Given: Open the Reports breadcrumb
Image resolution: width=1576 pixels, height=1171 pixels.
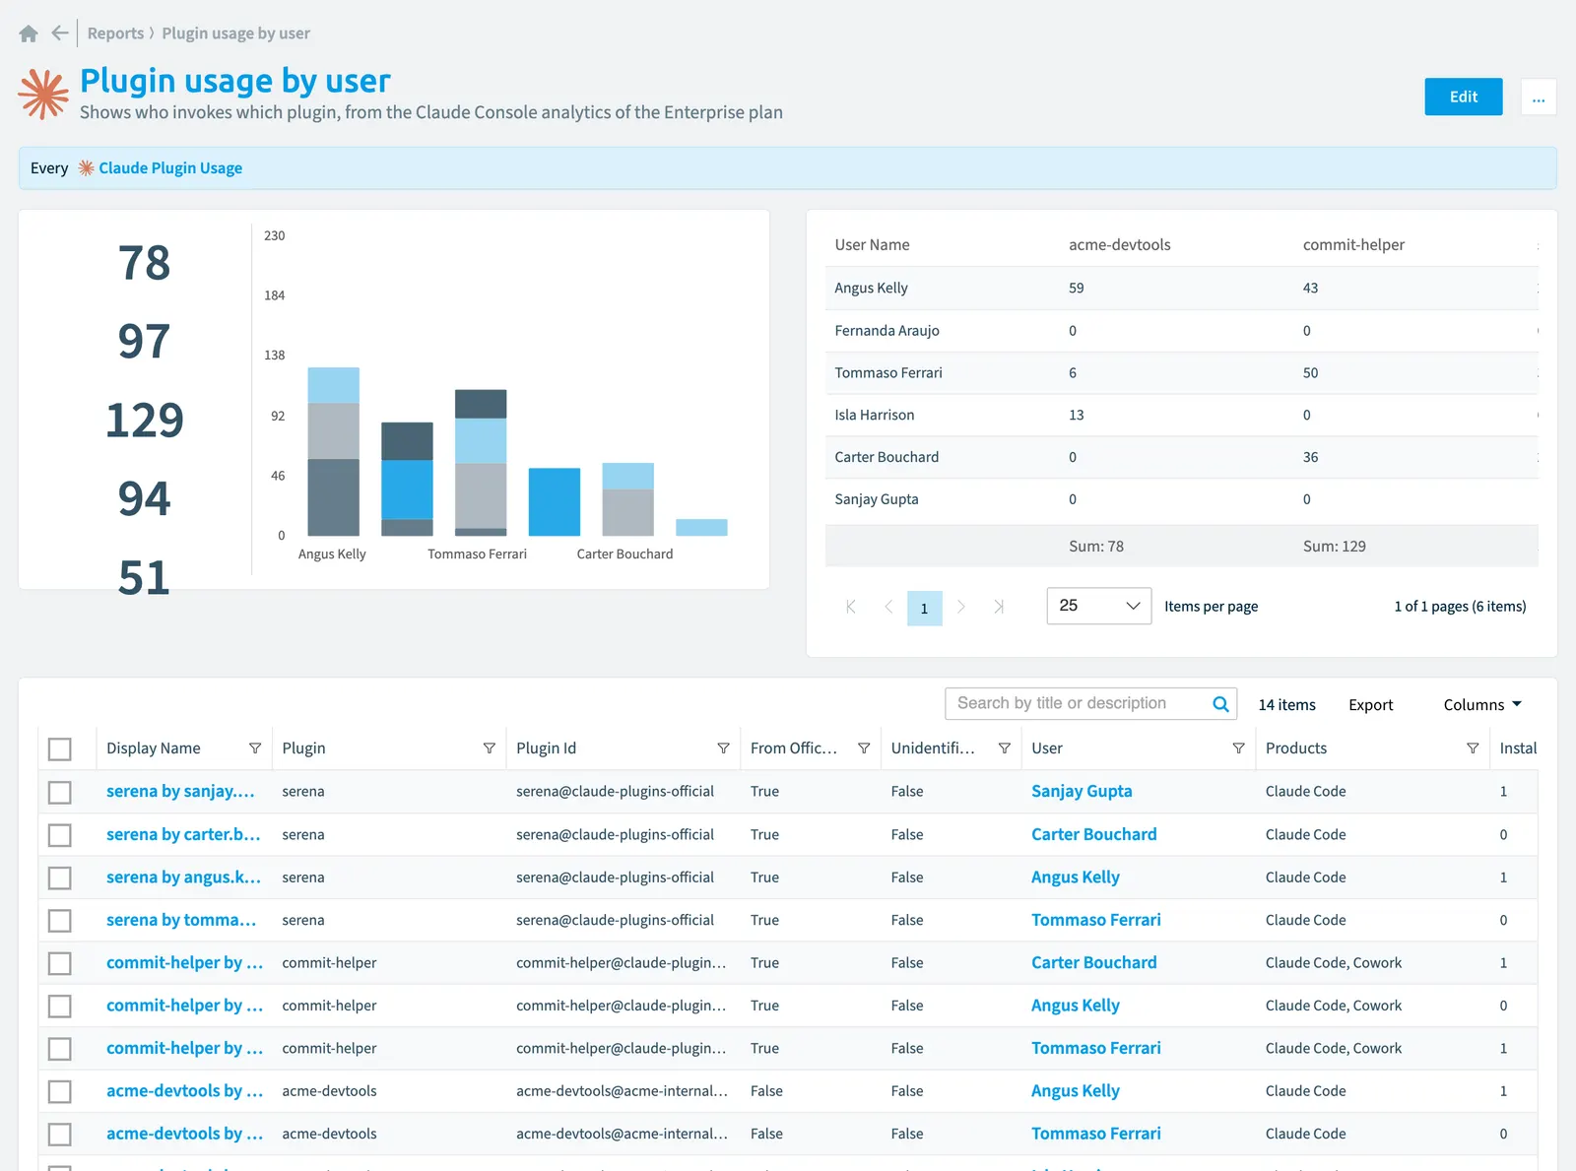Looking at the screenshot, I should pyautogui.click(x=115, y=33).
